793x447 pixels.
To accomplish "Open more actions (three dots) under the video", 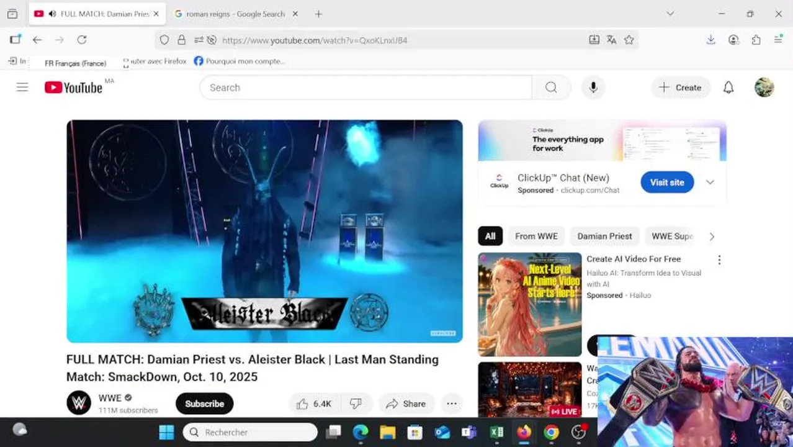I will coord(452,404).
